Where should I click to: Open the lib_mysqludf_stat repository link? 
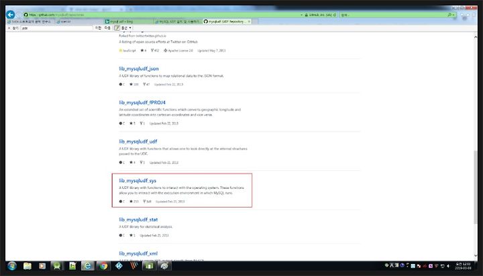[138, 220]
